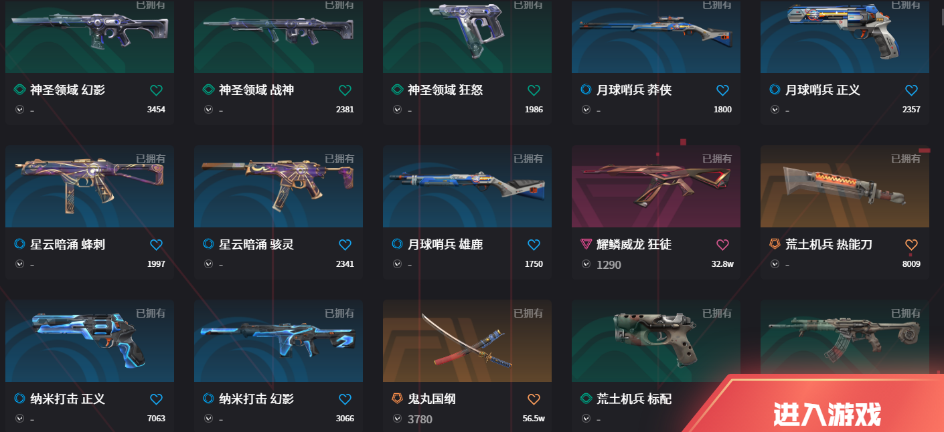
Task: Expand the chevron beside price 3780
Action: click(x=397, y=419)
